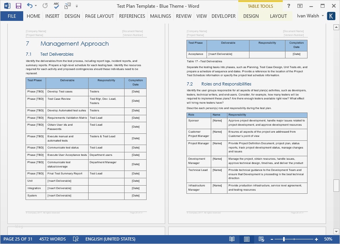Switch to Web Layout view
340x244 pixels.
pyautogui.click(x=261, y=239)
